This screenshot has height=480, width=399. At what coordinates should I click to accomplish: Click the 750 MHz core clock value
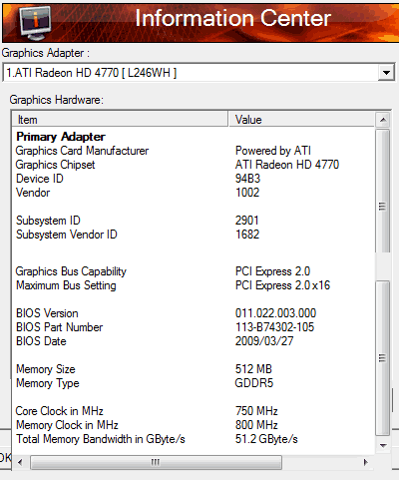(256, 411)
